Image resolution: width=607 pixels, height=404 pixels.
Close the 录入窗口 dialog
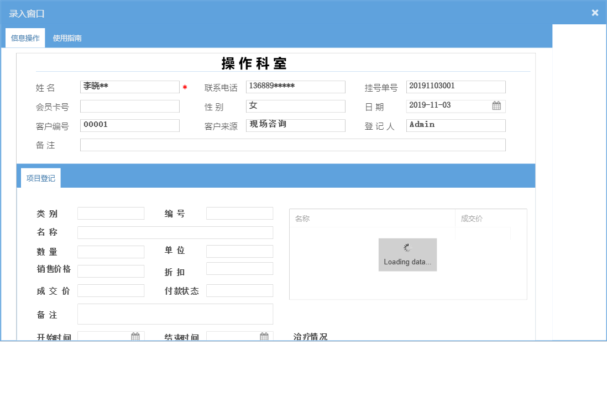pos(595,12)
